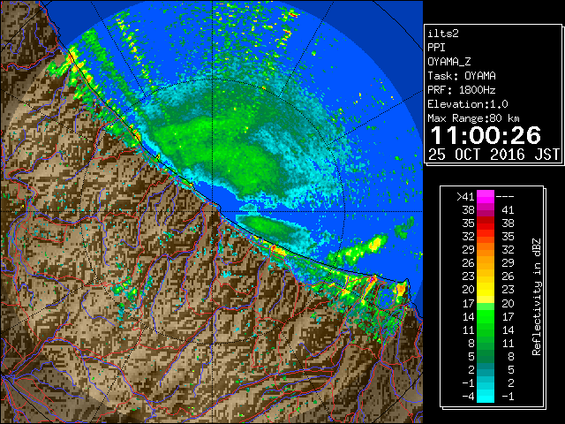Click the 'ilts2' label in info box
Image resolution: width=565 pixels, height=424 pixels.
tap(443, 34)
